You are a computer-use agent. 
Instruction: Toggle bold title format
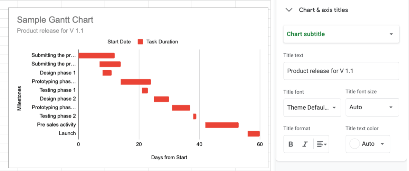coord(291,144)
